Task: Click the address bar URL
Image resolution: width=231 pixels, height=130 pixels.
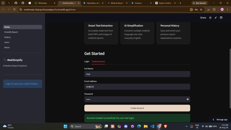Action: point(50,9)
